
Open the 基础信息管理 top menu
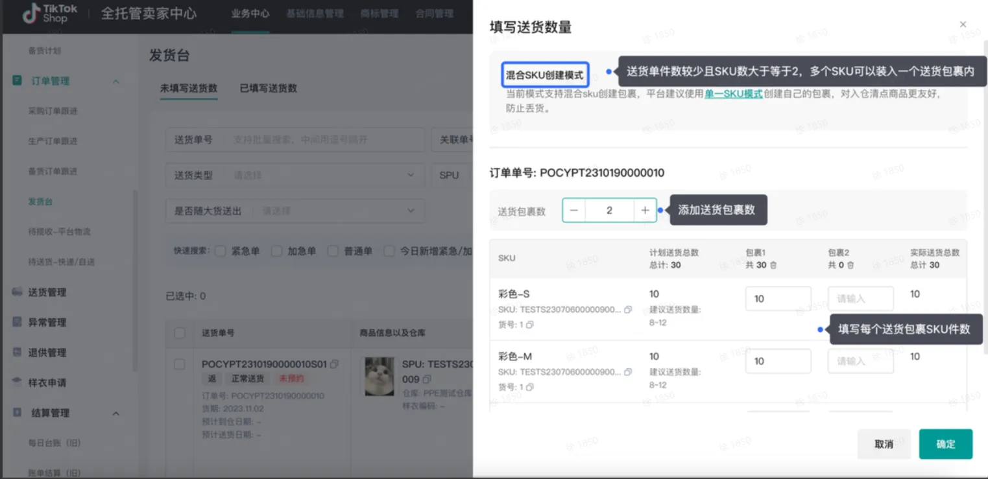click(315, 14)
